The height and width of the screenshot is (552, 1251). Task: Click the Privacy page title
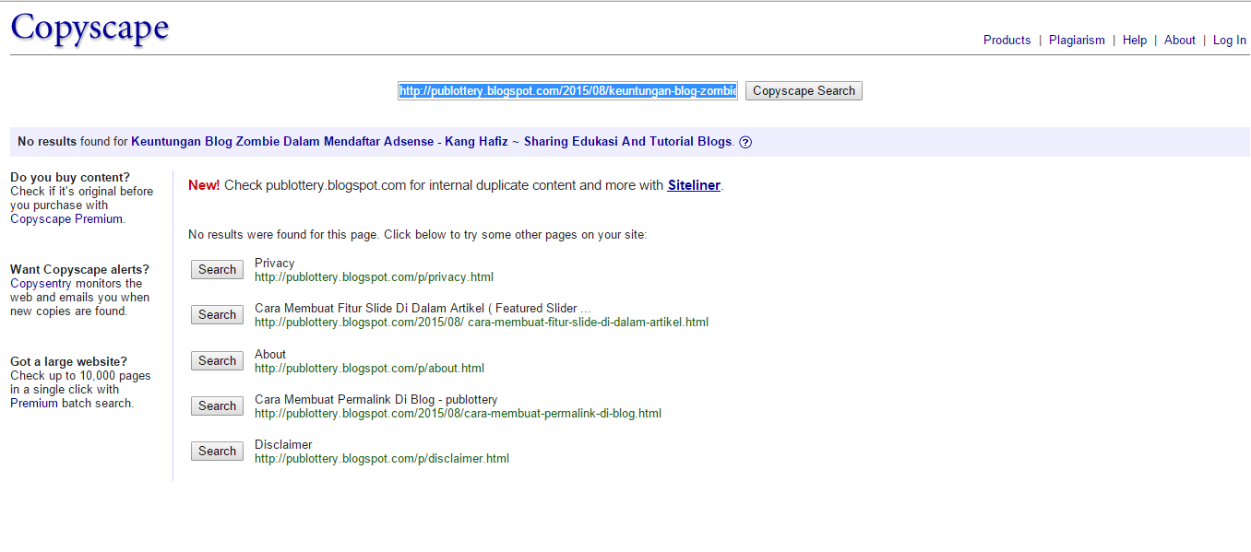click(275, 263)
